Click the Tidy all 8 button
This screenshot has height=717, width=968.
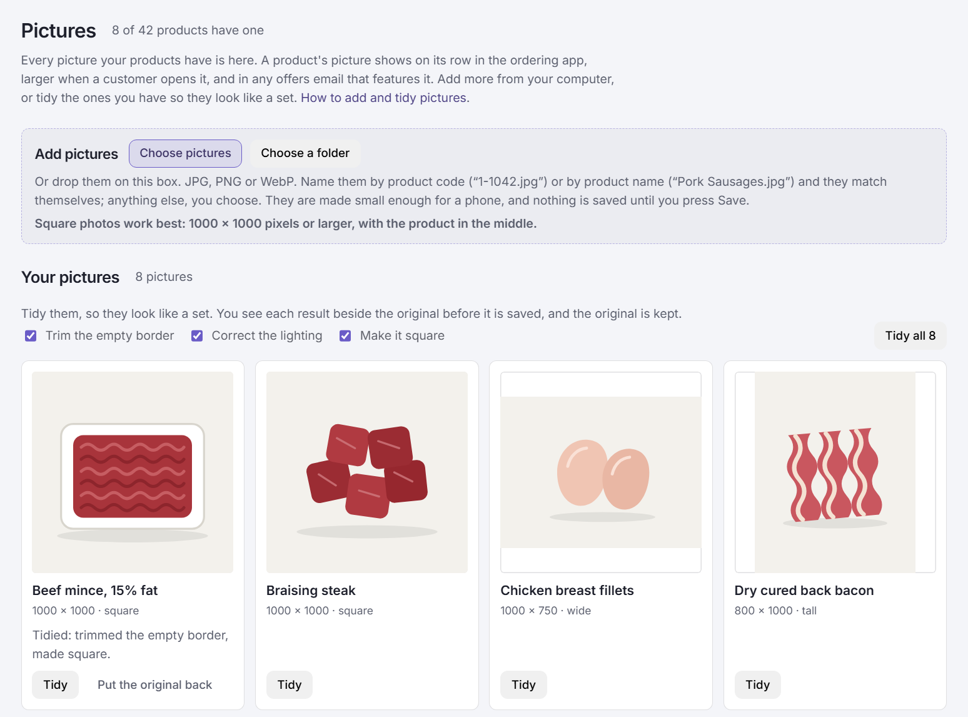click(x=910, y=336)
